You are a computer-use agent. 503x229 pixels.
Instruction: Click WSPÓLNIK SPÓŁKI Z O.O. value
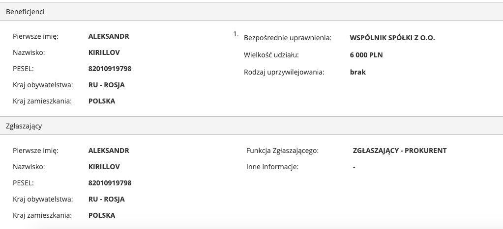(392, 38)
